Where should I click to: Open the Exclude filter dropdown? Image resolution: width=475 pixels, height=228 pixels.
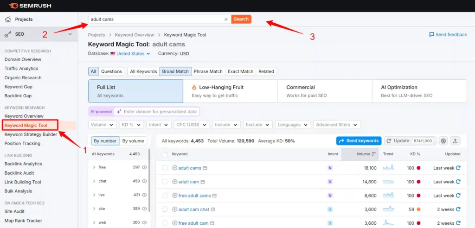point(257,125)
